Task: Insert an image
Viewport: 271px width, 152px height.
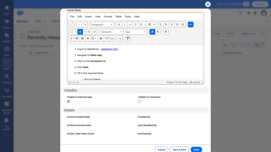Action: 82,39
